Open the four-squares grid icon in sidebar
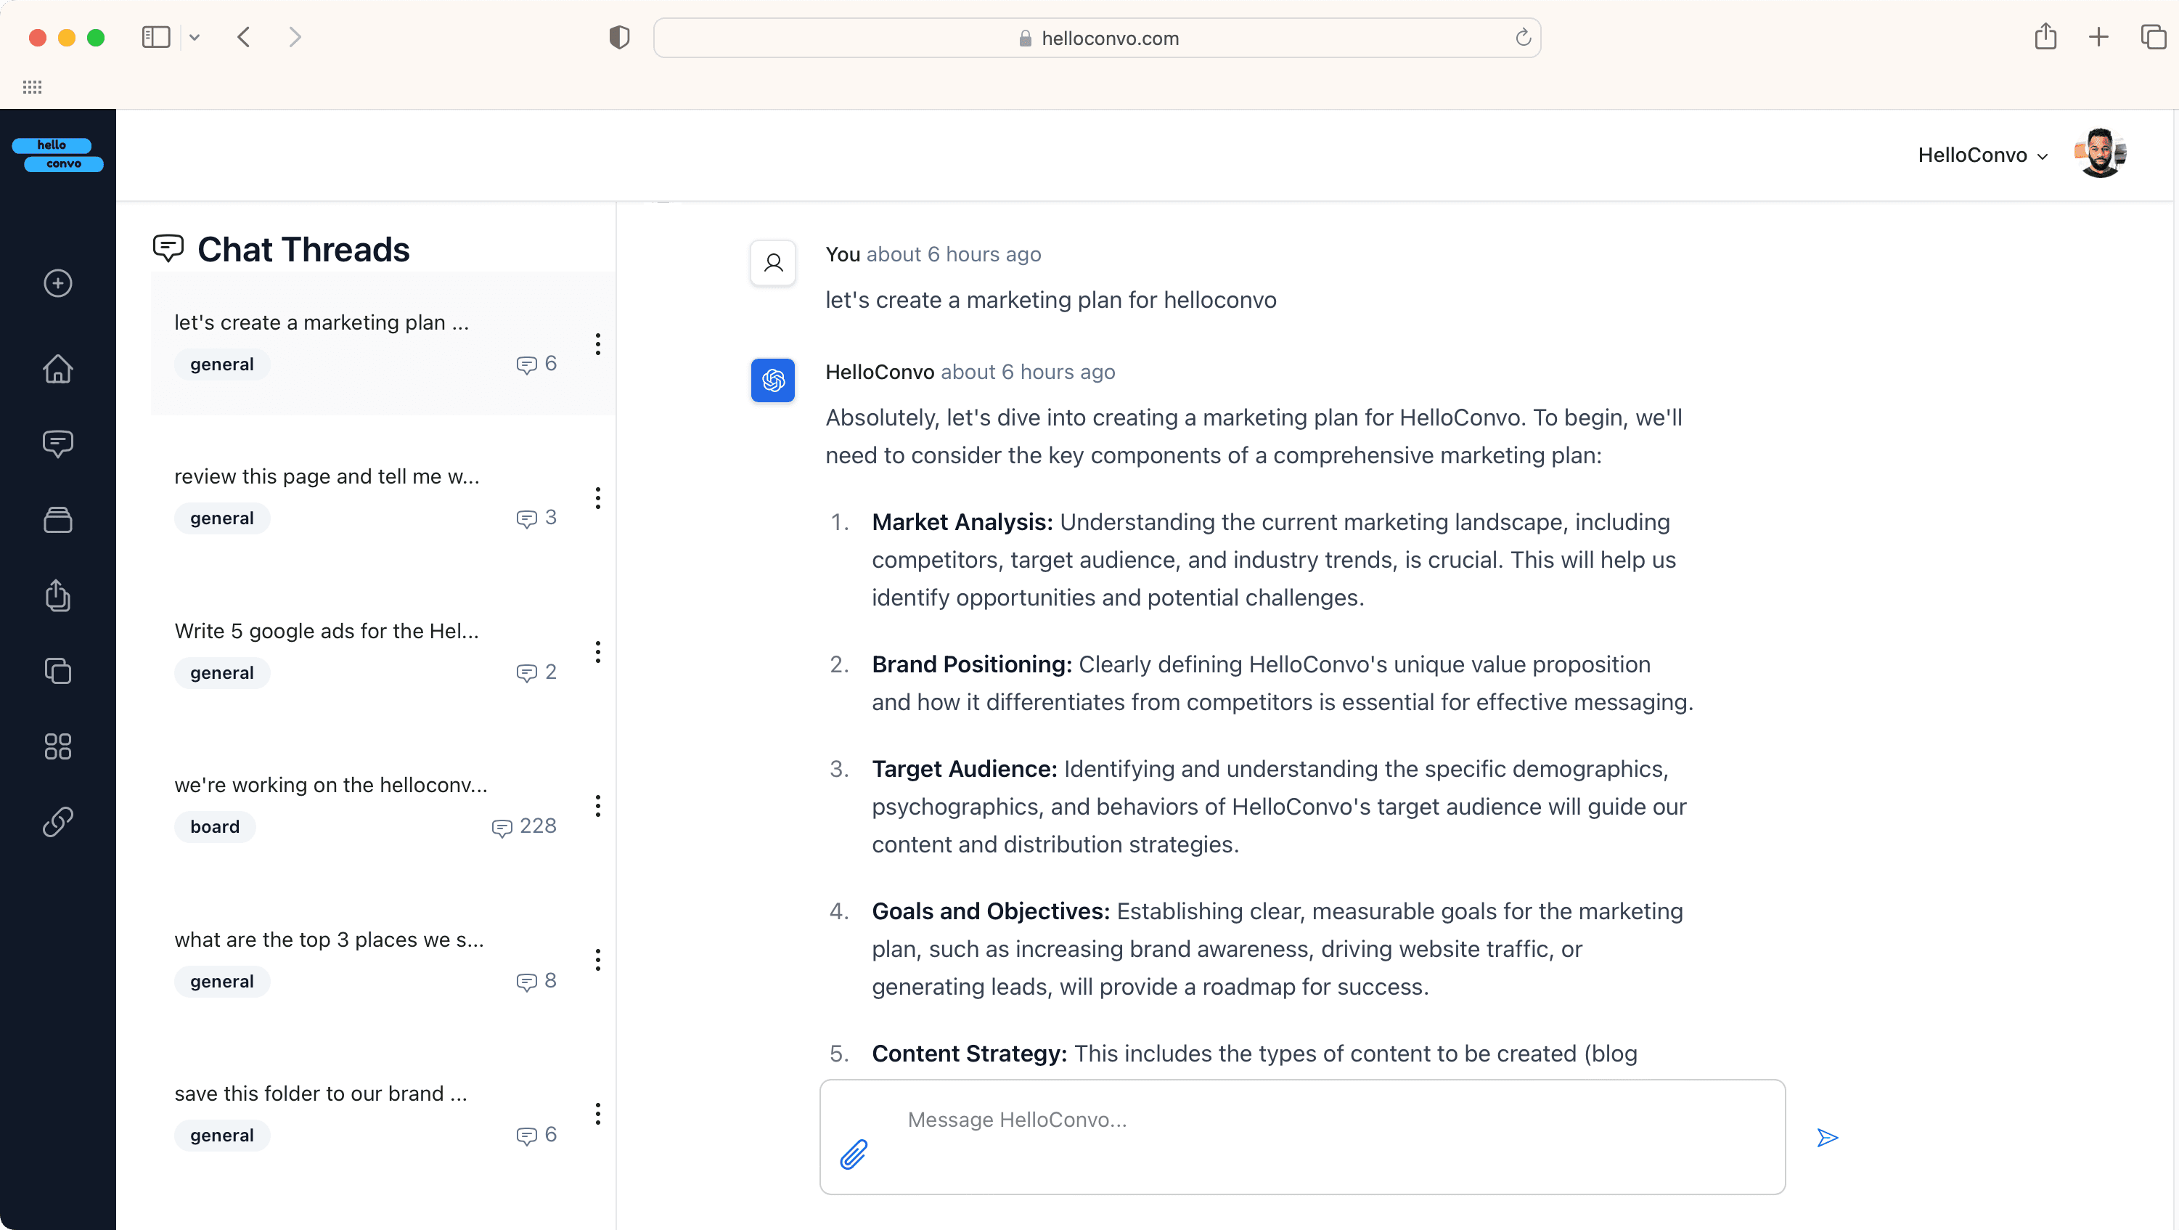This screenshot has height=1230, width=2179. tap(57, 746)
